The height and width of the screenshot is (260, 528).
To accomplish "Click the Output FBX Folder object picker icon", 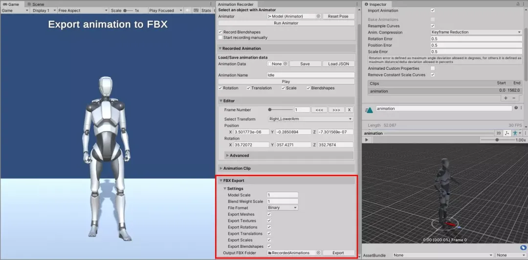I will coord(318,253).
